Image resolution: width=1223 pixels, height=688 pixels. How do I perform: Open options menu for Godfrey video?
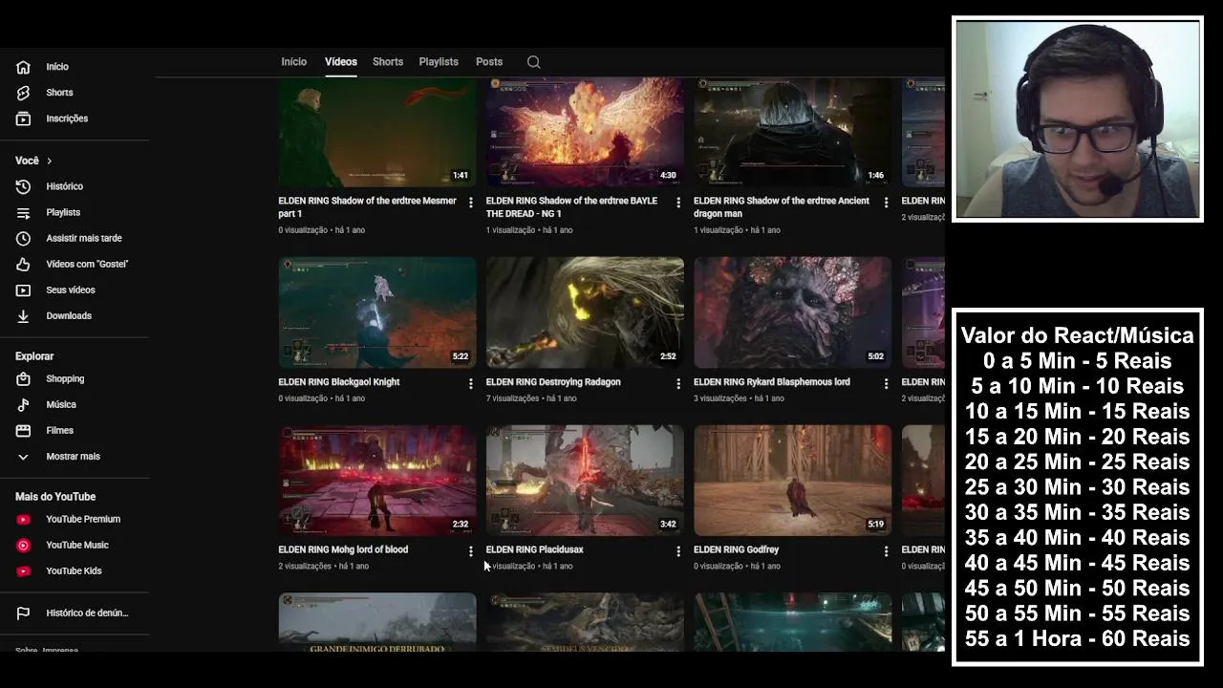tap(886, 551)
